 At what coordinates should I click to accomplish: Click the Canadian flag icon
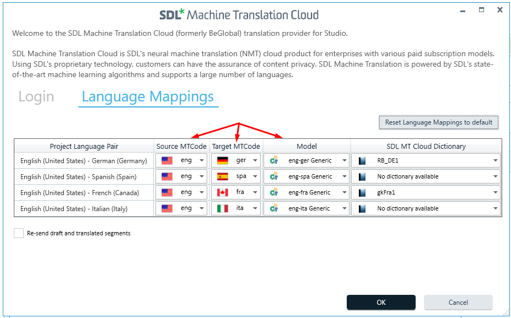[223, 192]
